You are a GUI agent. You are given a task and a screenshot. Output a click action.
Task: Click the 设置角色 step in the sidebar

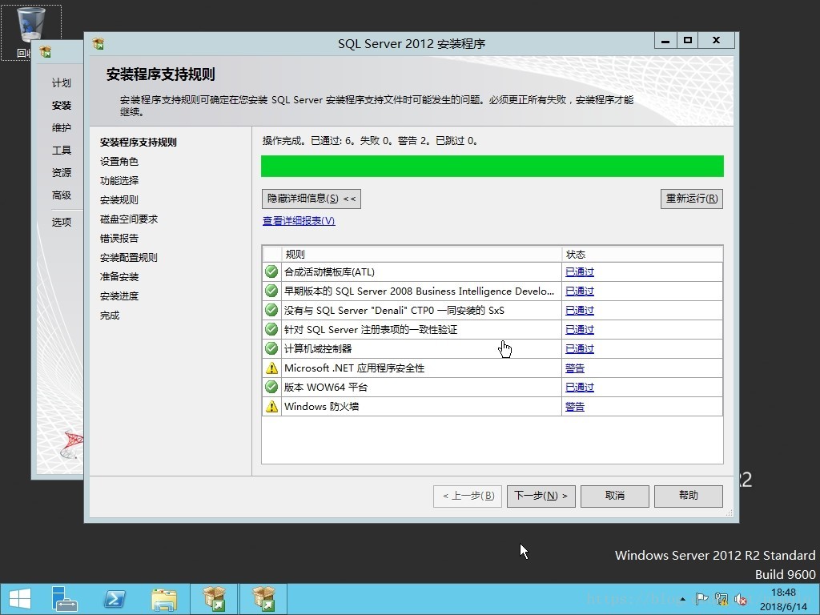coord(119,162)
